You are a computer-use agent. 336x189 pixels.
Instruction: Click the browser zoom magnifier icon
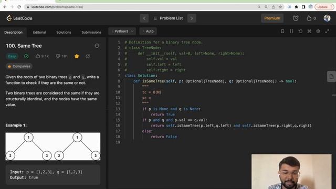[x=266, y=7]
